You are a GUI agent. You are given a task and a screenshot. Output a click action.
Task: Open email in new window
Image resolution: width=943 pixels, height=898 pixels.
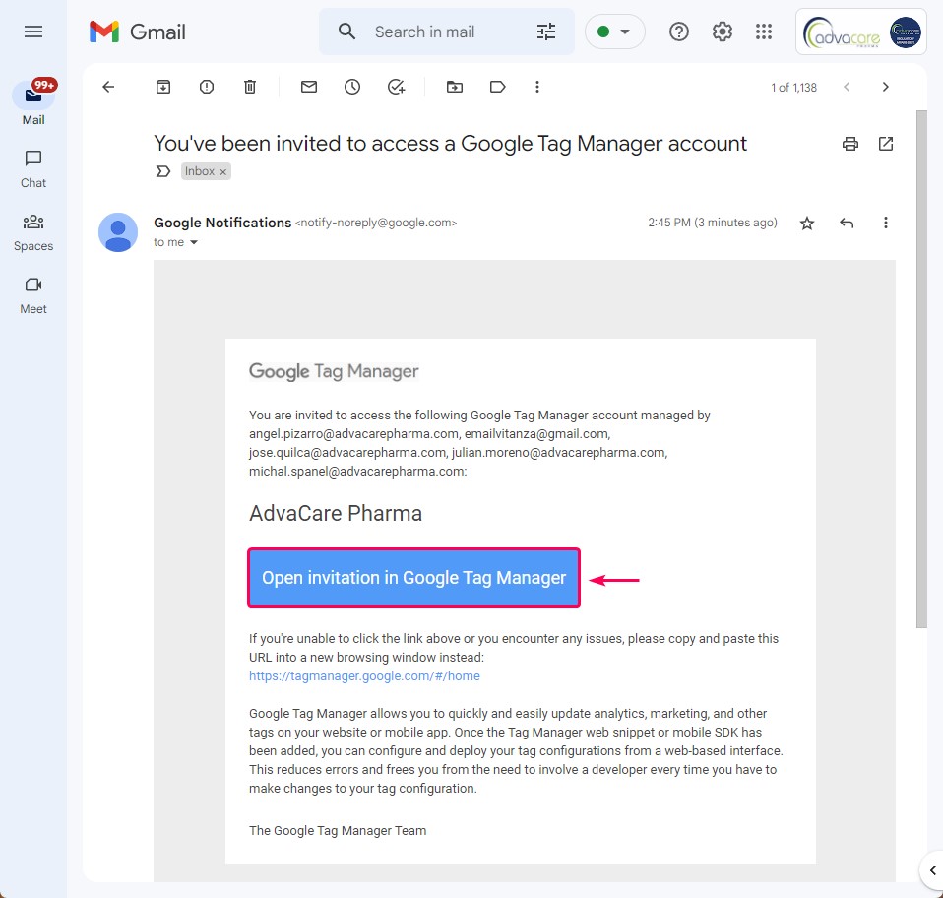pos(885,144)
